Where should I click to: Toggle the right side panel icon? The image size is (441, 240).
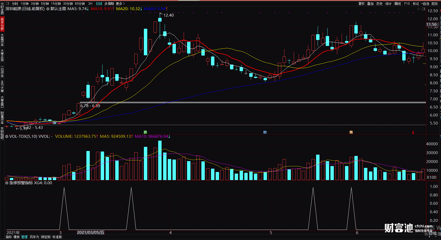423,9
